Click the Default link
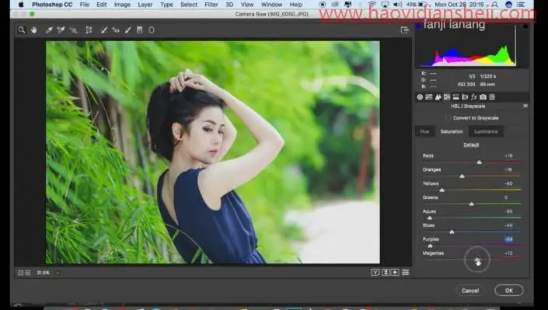The height and width of the screenshot is (310, 548). [471, 145]
